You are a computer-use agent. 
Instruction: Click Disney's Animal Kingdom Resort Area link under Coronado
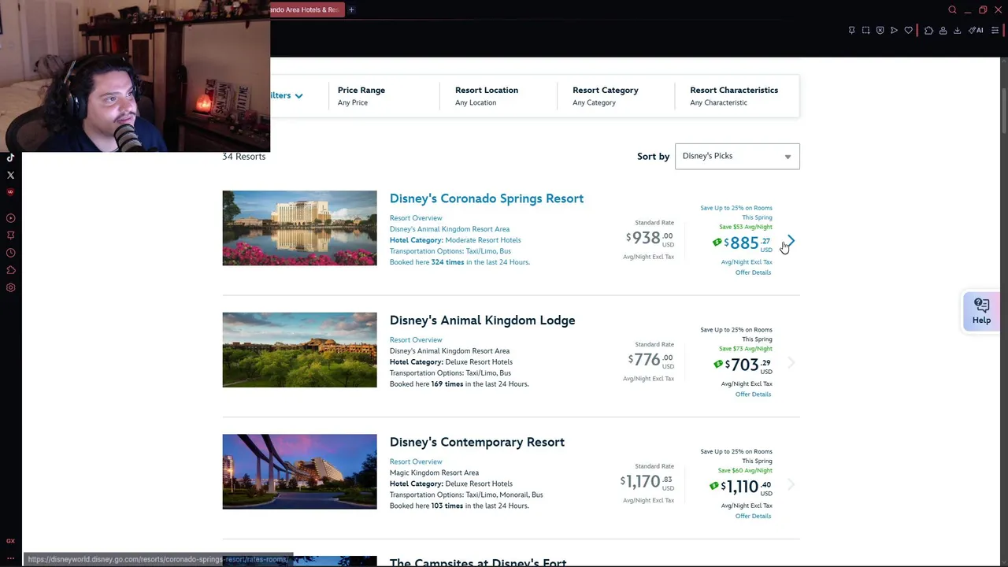[450, 229]
